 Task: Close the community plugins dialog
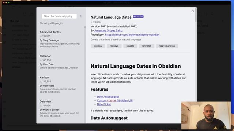click(x=192, y=11)
